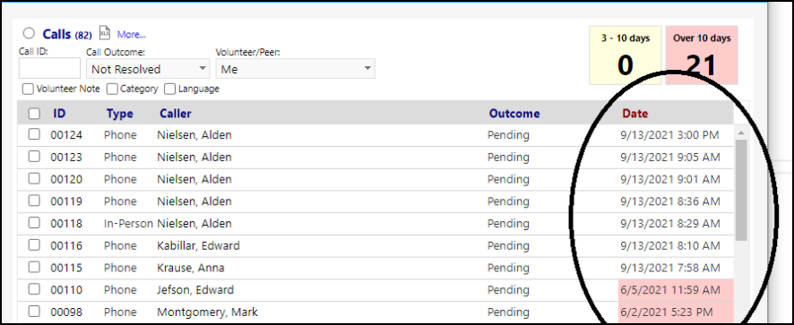Screen dimensions: 794x325
Task: Sort by the Caller column header
Action: (176, 114)
